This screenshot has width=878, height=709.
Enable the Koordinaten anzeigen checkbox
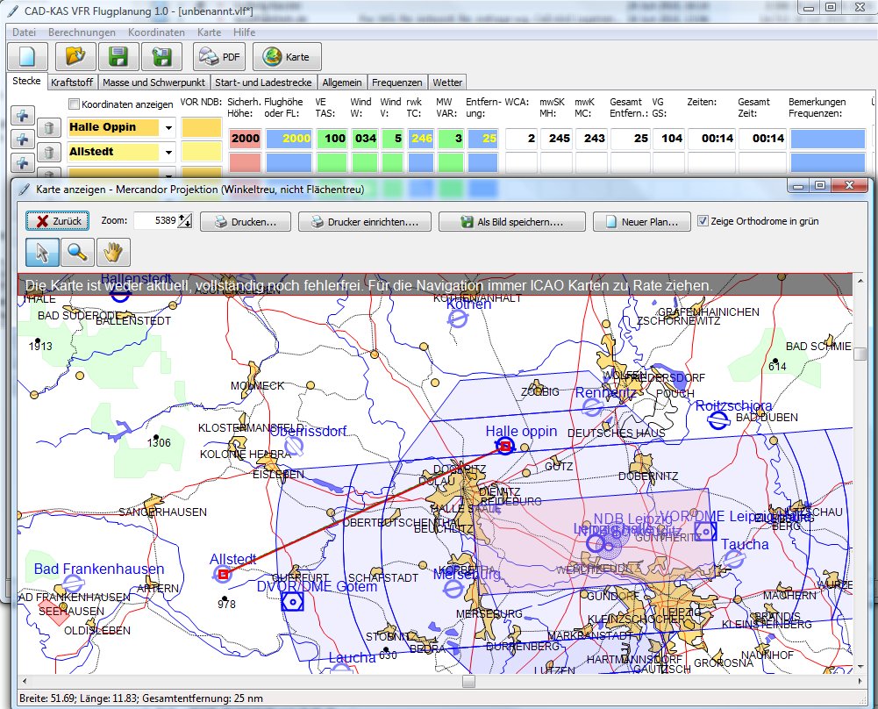pyautogui.click(x=75, y=104)
